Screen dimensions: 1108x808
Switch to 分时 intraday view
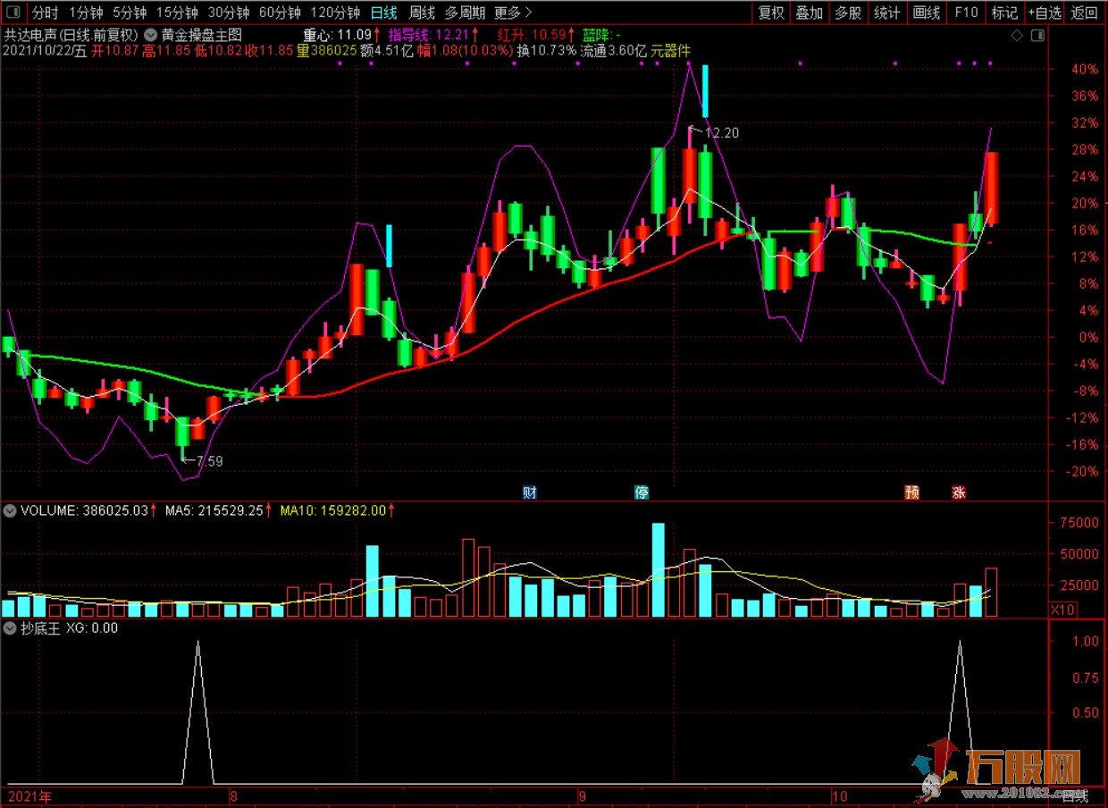tap(45, 13)
